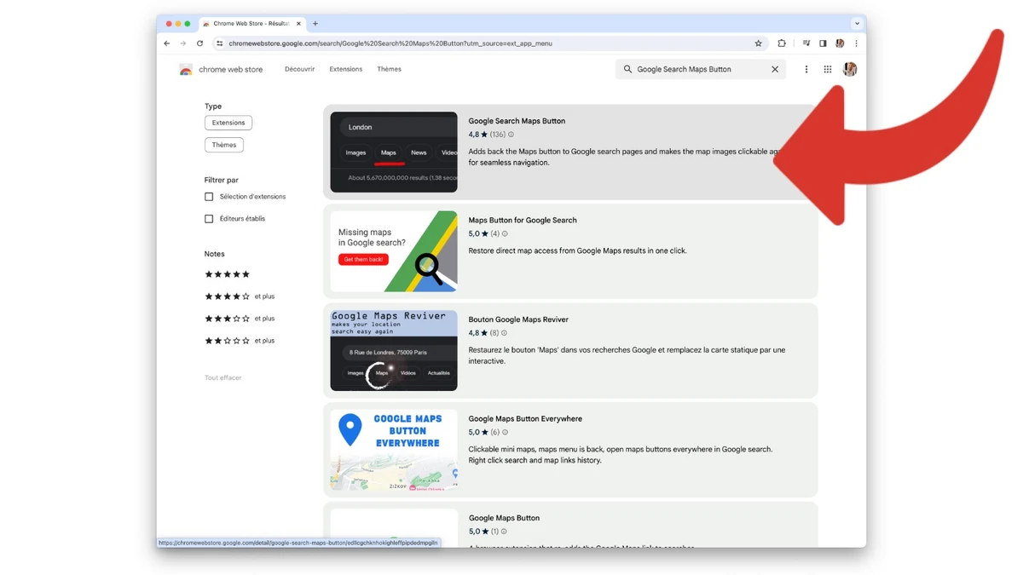Close the Chrome Web Store tab
Screen dimensions: 1023x575
(x=298, y=24)
